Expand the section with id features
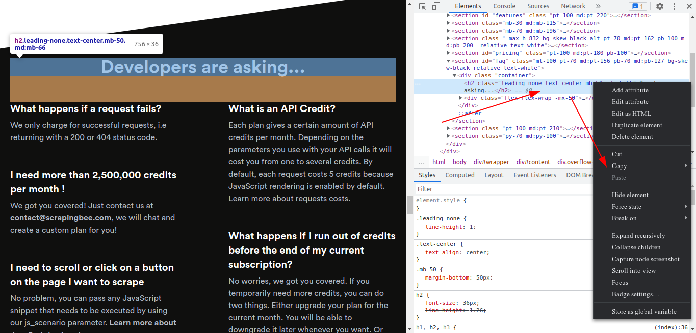Screen dimensions: 696x333 pos(449,16)
